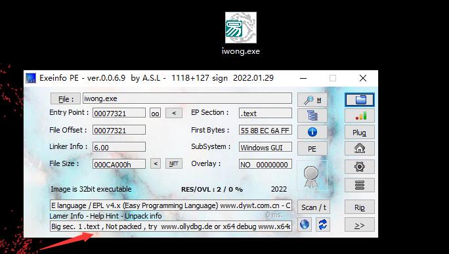Click the < button beside File Size
This screenshot has width=449, height=254.
(156, 164)
